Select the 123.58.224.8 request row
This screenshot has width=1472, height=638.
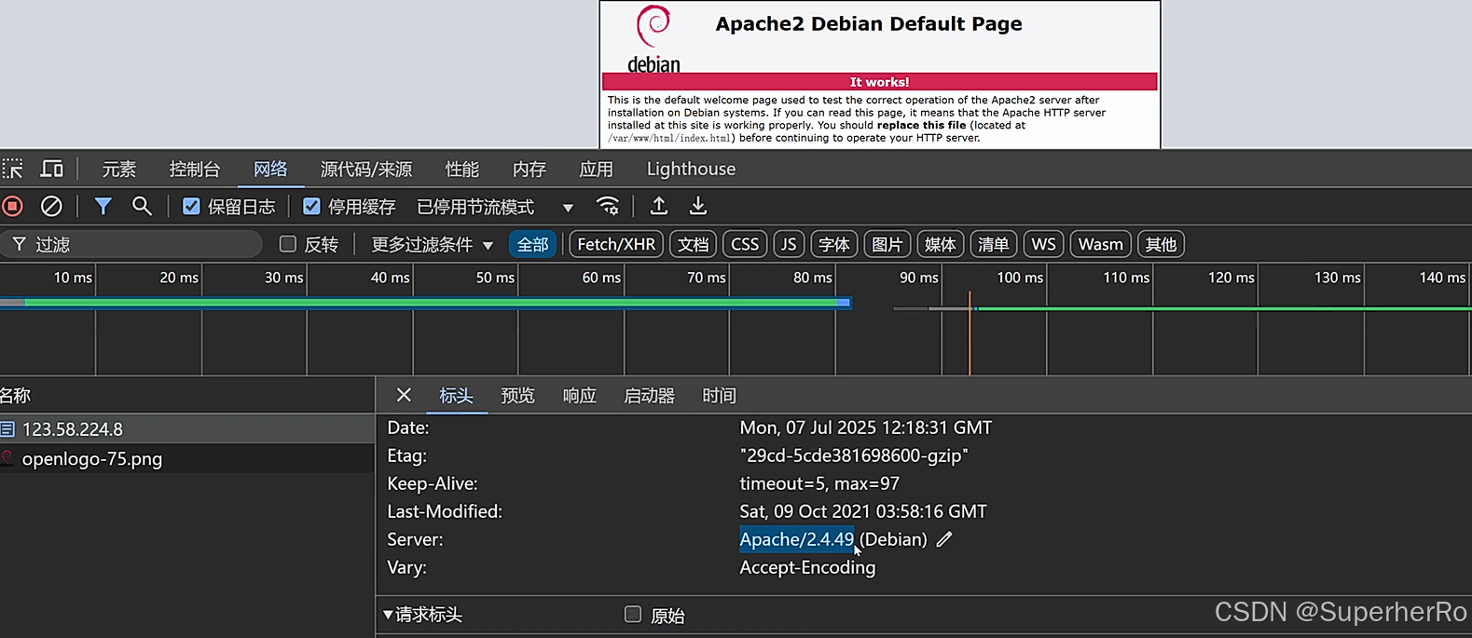tap(186, 429)
